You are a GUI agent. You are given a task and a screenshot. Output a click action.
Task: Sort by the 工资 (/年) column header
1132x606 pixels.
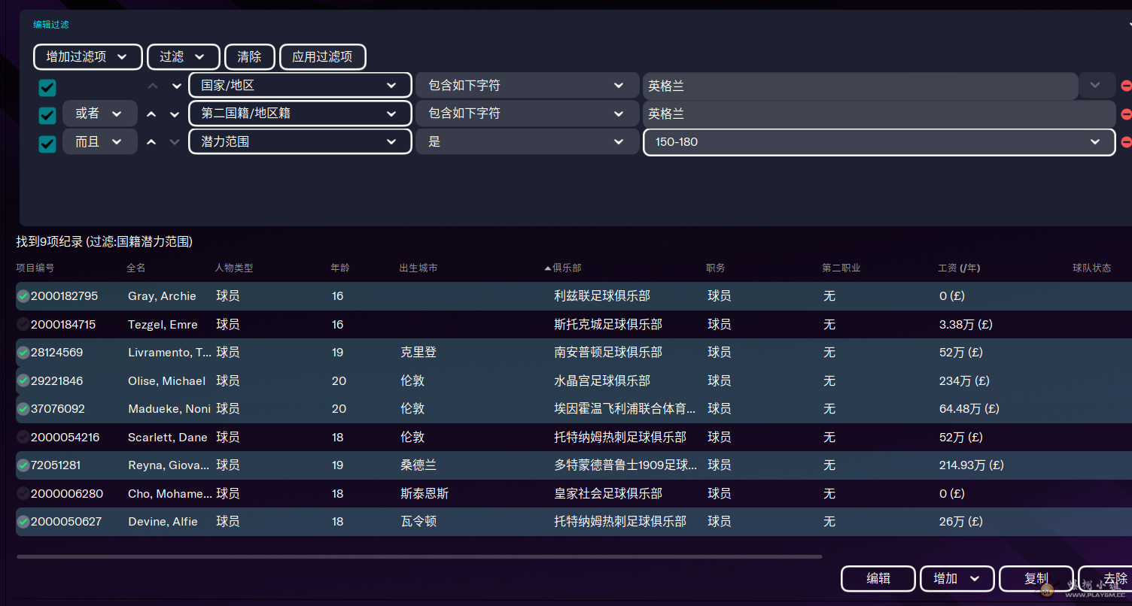959,268
